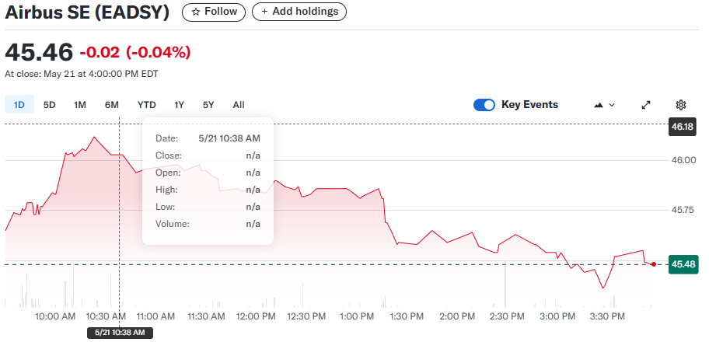Toggle the Key Events switch off
The height and width of the screenshot is (342, 709).
point(484,105)
